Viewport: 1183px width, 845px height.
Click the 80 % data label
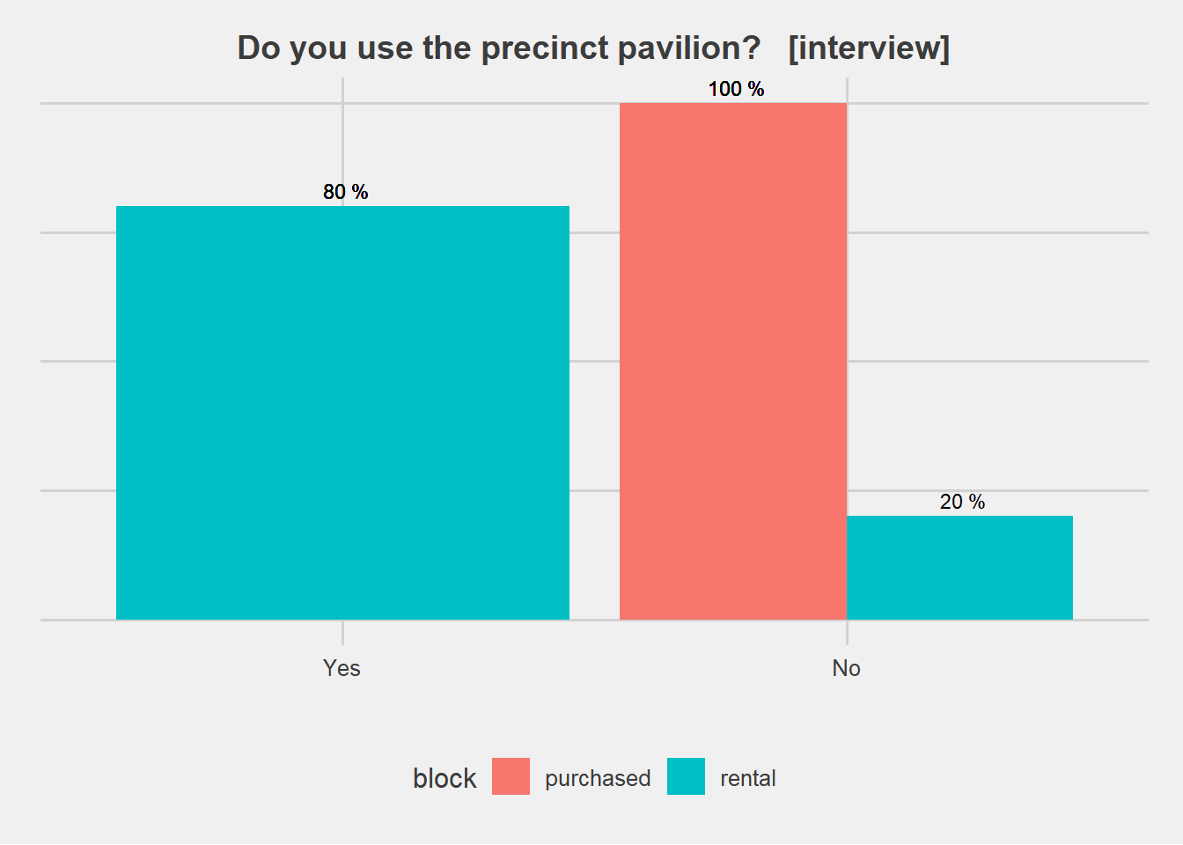pyautogui.click(x=345, y=192)
